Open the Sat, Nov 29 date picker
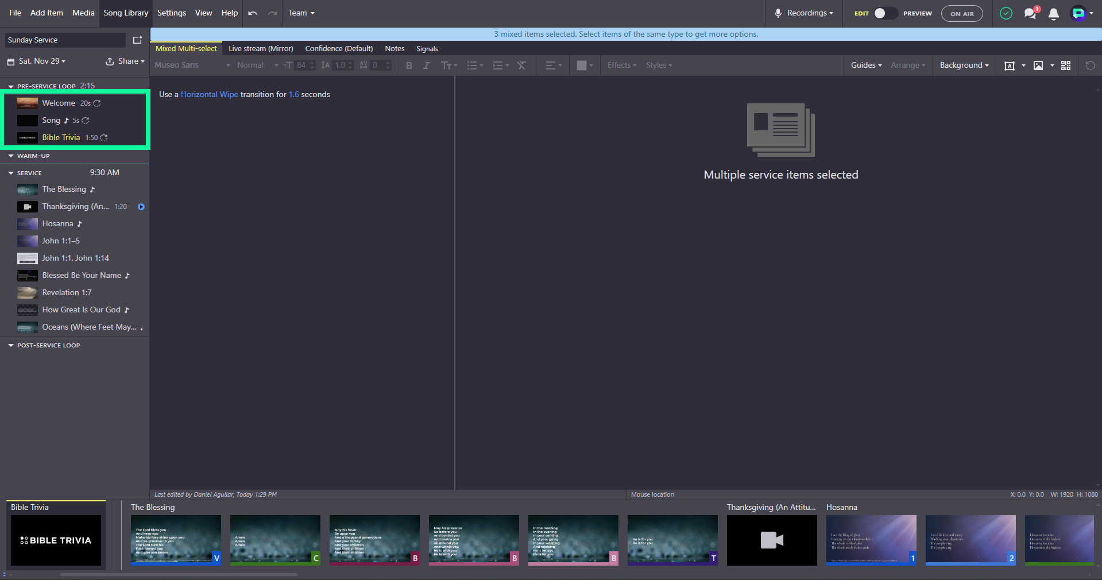The height and width of the screenshot is (580, 1102). [x=37, y=61]
